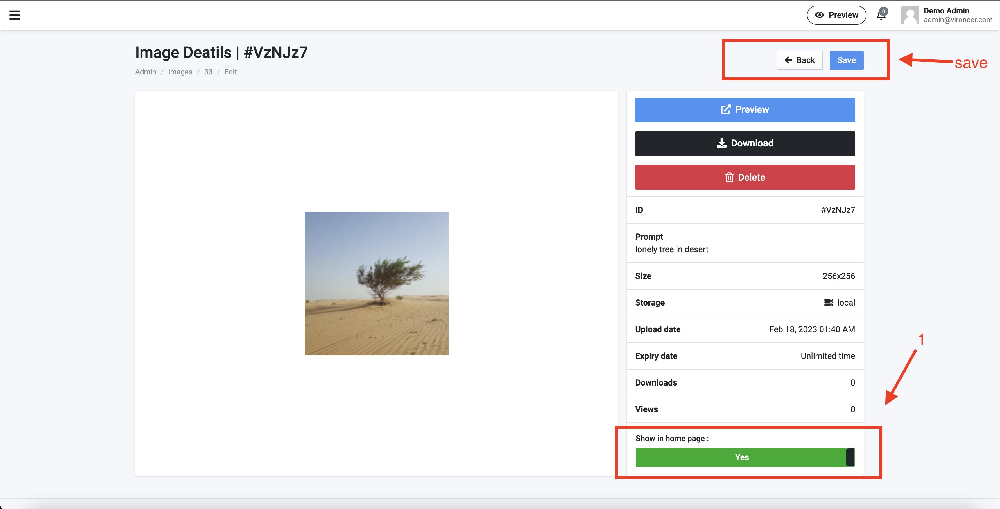Screen dimensions: 1000x509
Task: Open Images breadcrumb link
Action: tap(180, 72)
